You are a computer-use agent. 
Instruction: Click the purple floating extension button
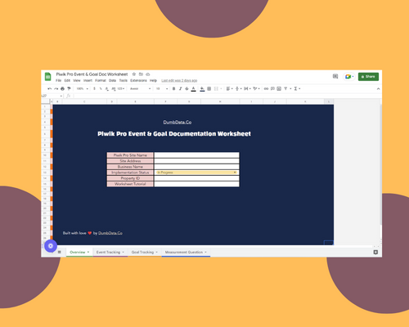click(51, 246)
